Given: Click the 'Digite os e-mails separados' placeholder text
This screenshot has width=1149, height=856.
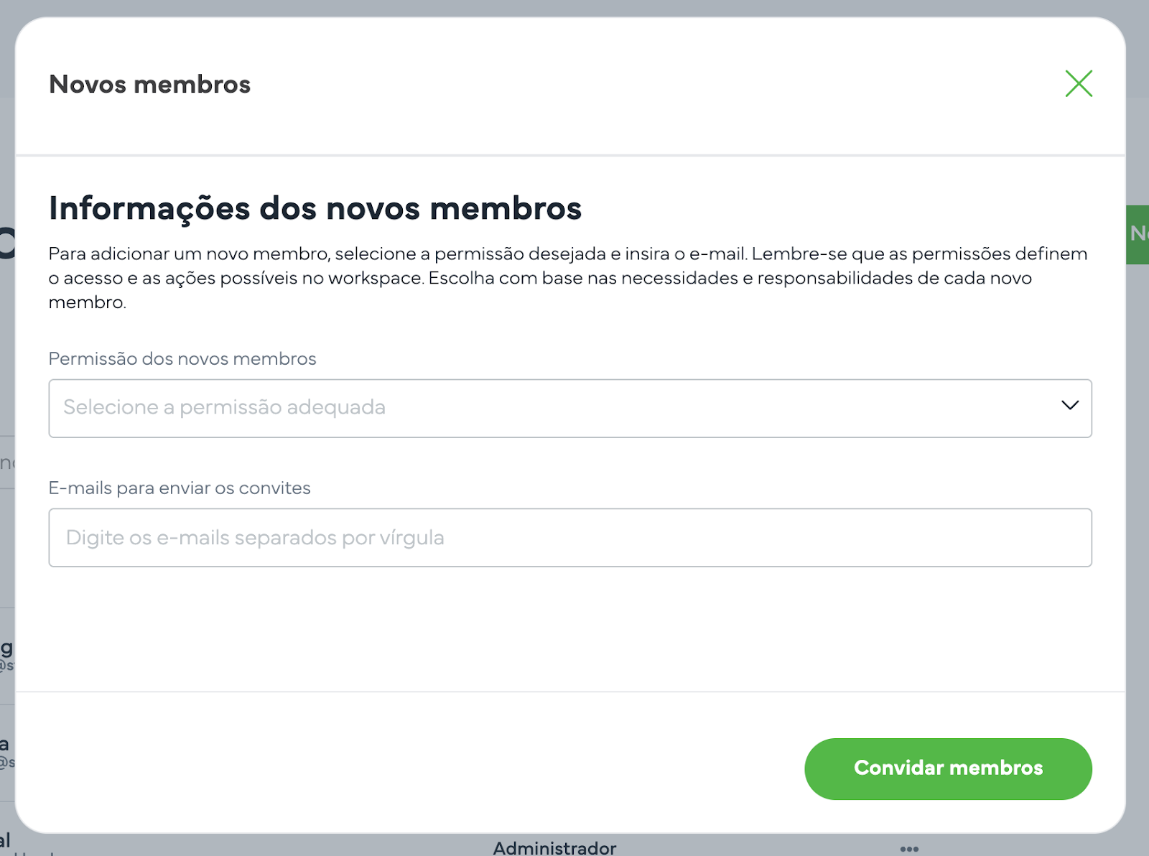Looking at the screenshot, I should point(255,538).
